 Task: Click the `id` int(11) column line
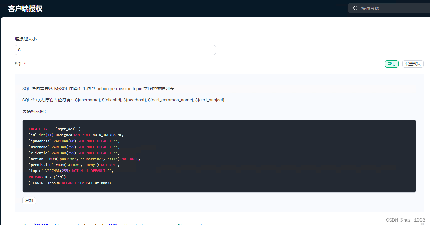(x=76, y=135)
